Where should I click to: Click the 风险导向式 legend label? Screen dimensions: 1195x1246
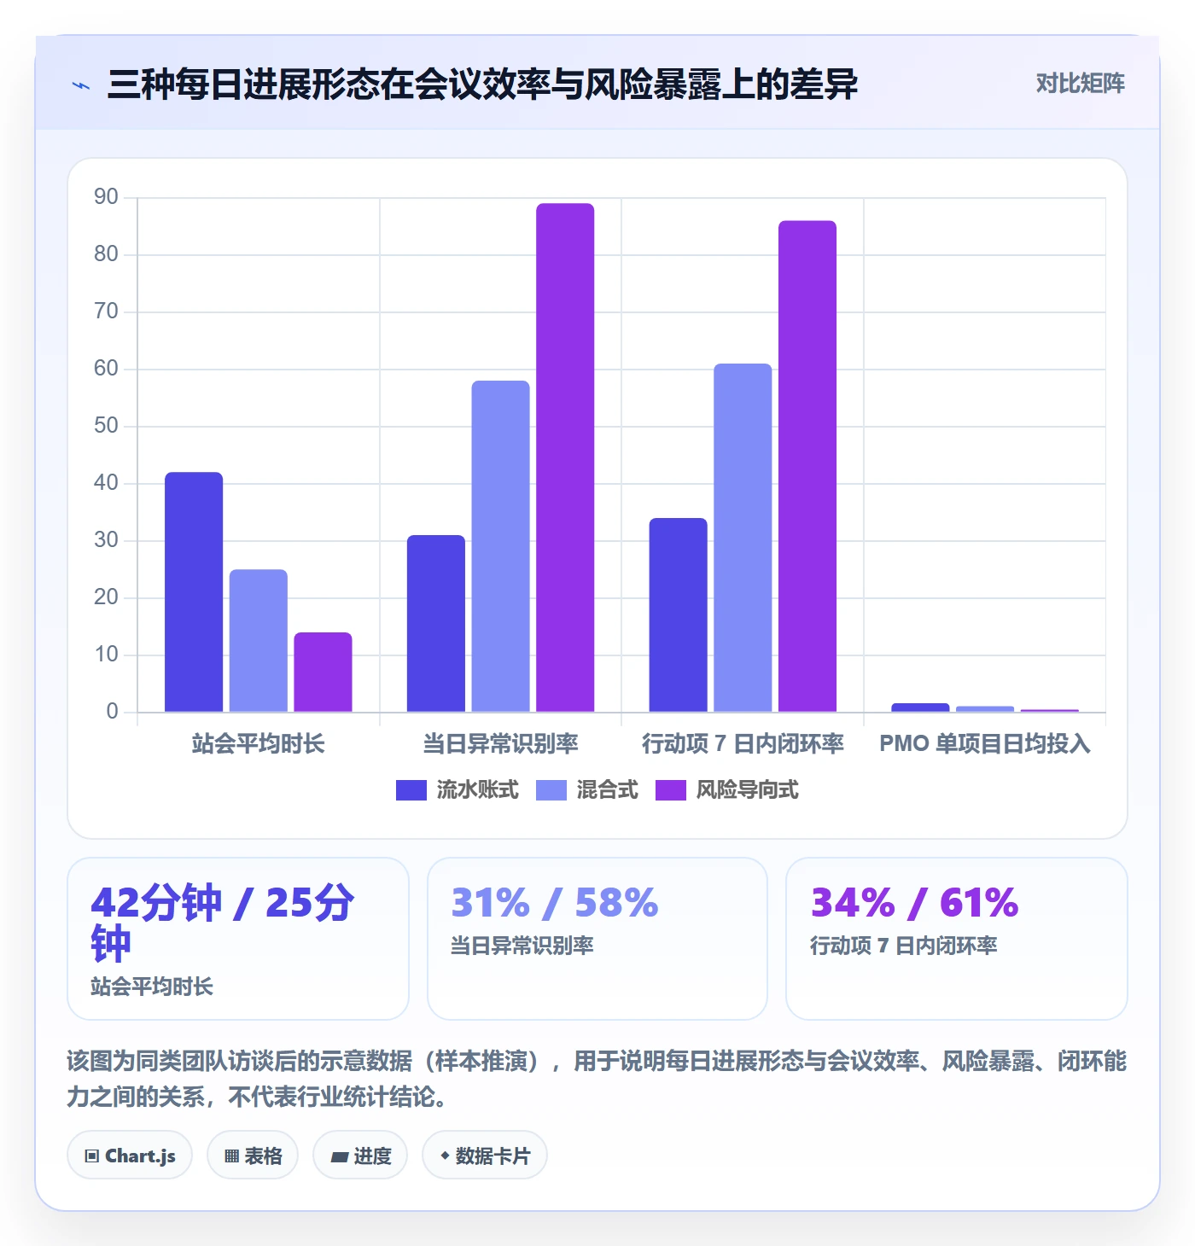(747, 790)
